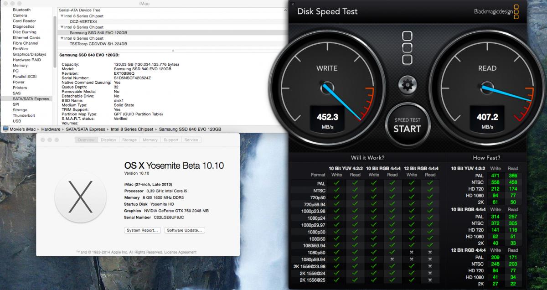The image size is (547, 290).
Task: Select Hardware RAID in sidebar
Action: click(27, 60)
